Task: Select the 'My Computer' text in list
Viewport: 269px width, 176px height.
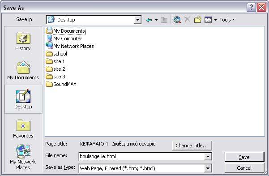Action: tap(68, 39)
